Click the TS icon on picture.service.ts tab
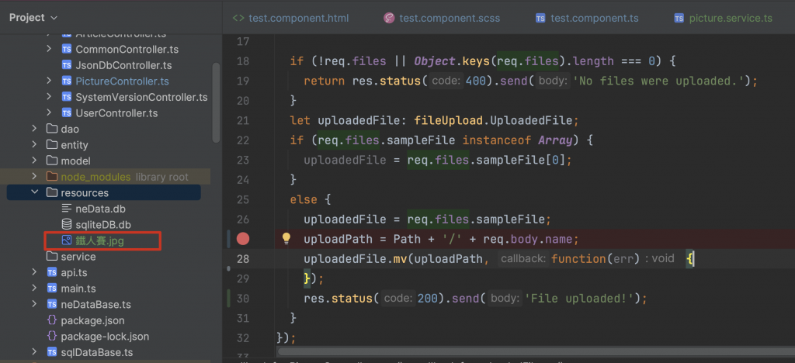 click(x=679, y=19)
